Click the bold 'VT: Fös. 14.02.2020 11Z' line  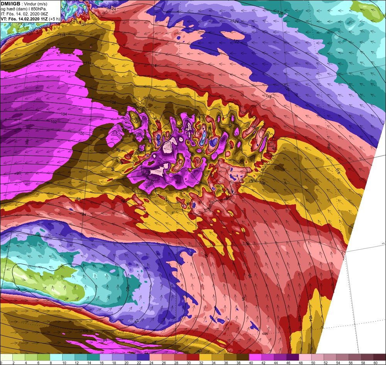click(24, 19)
